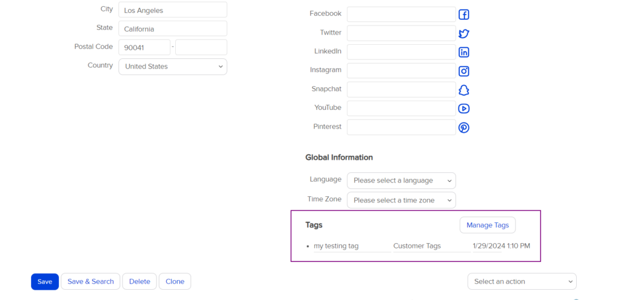The image size is (621, 300).
Task: Click the "my testing tag" entry
Action: coord(336,246)
